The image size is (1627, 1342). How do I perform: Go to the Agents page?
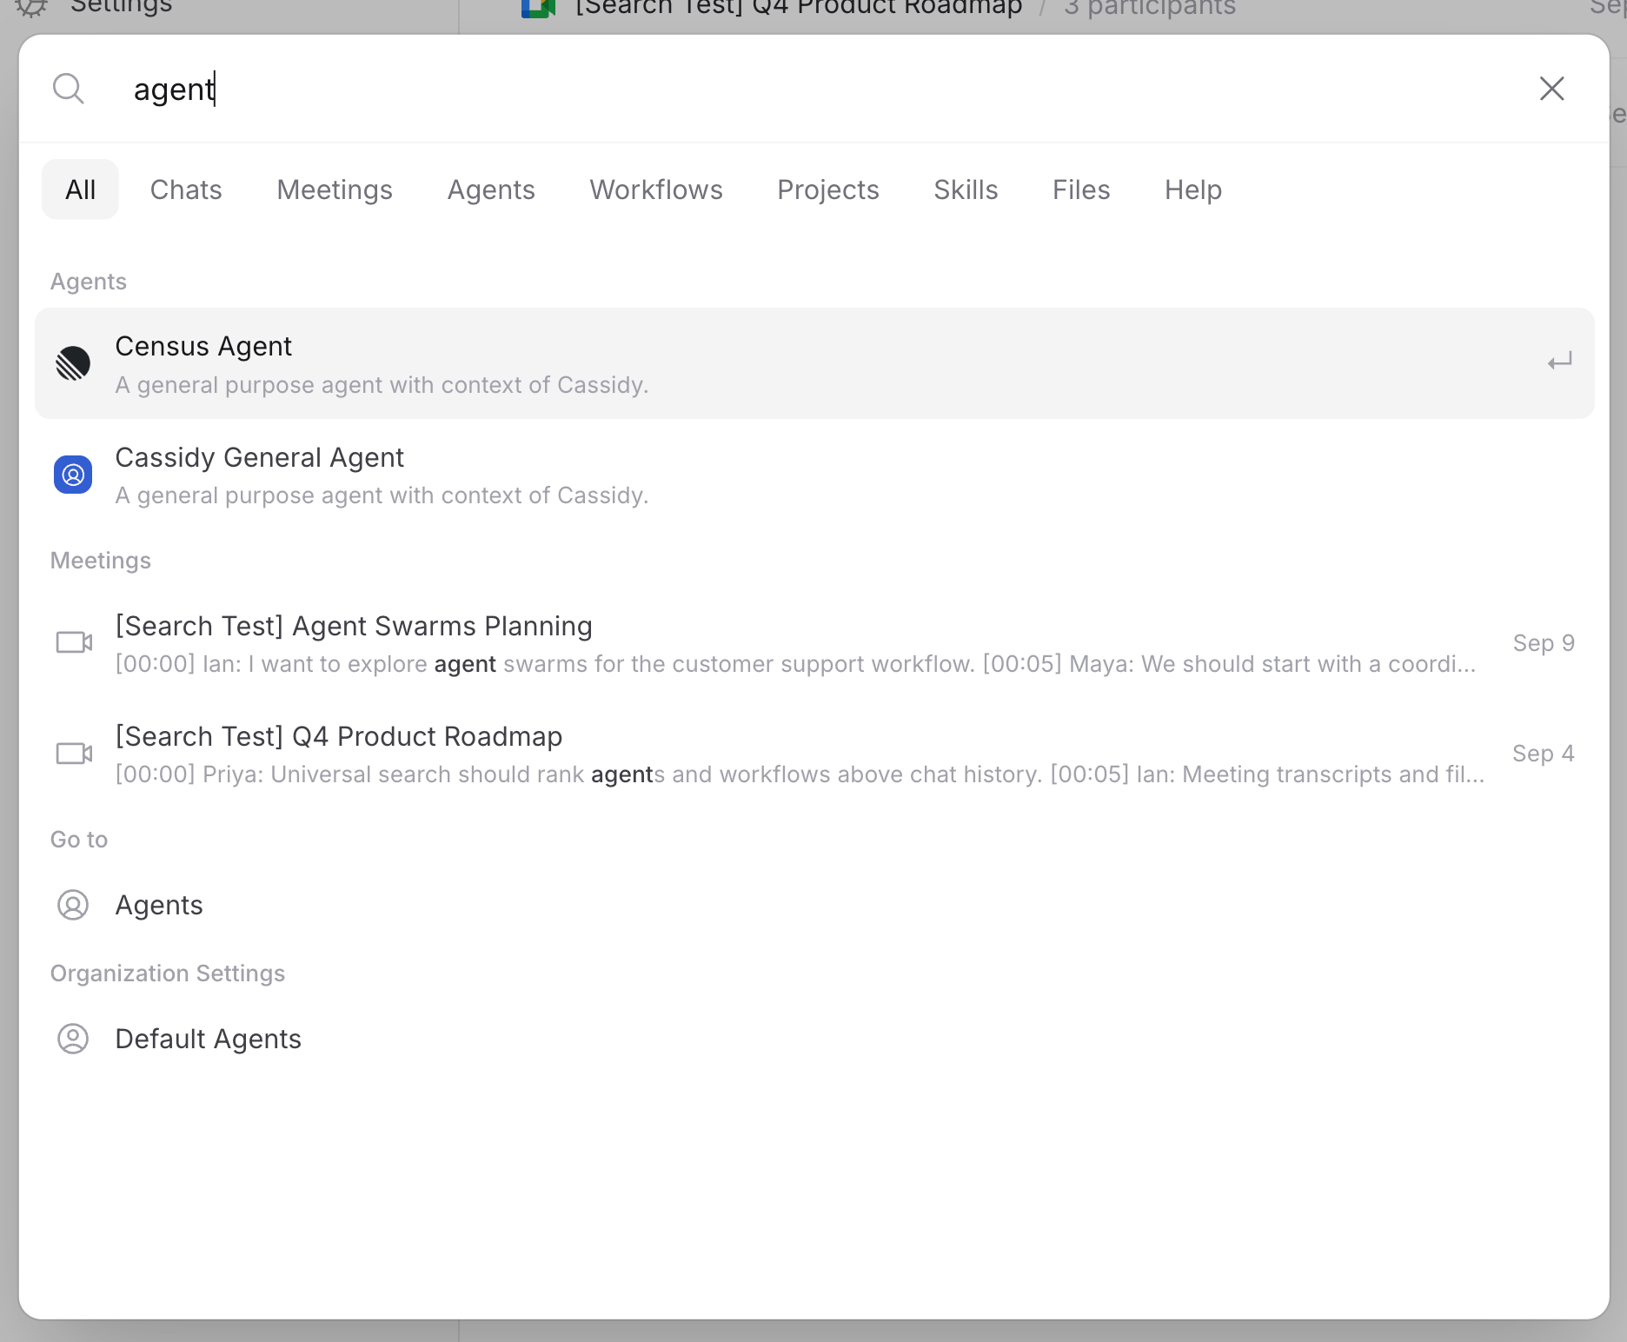(x=814, y=905)
